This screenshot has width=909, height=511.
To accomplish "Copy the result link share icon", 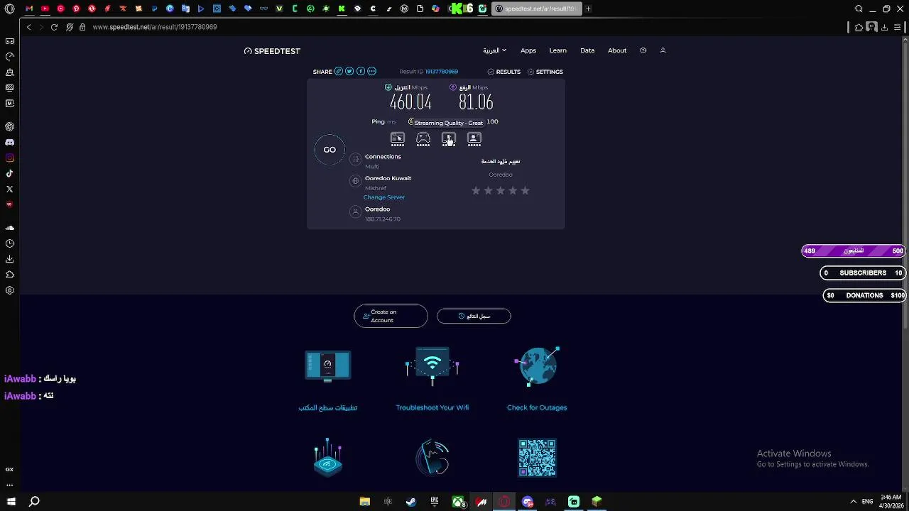I will [x=339, y=72].
